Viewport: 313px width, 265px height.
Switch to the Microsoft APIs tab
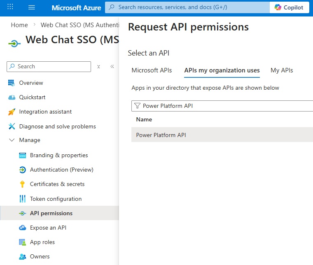click(152, 70)
